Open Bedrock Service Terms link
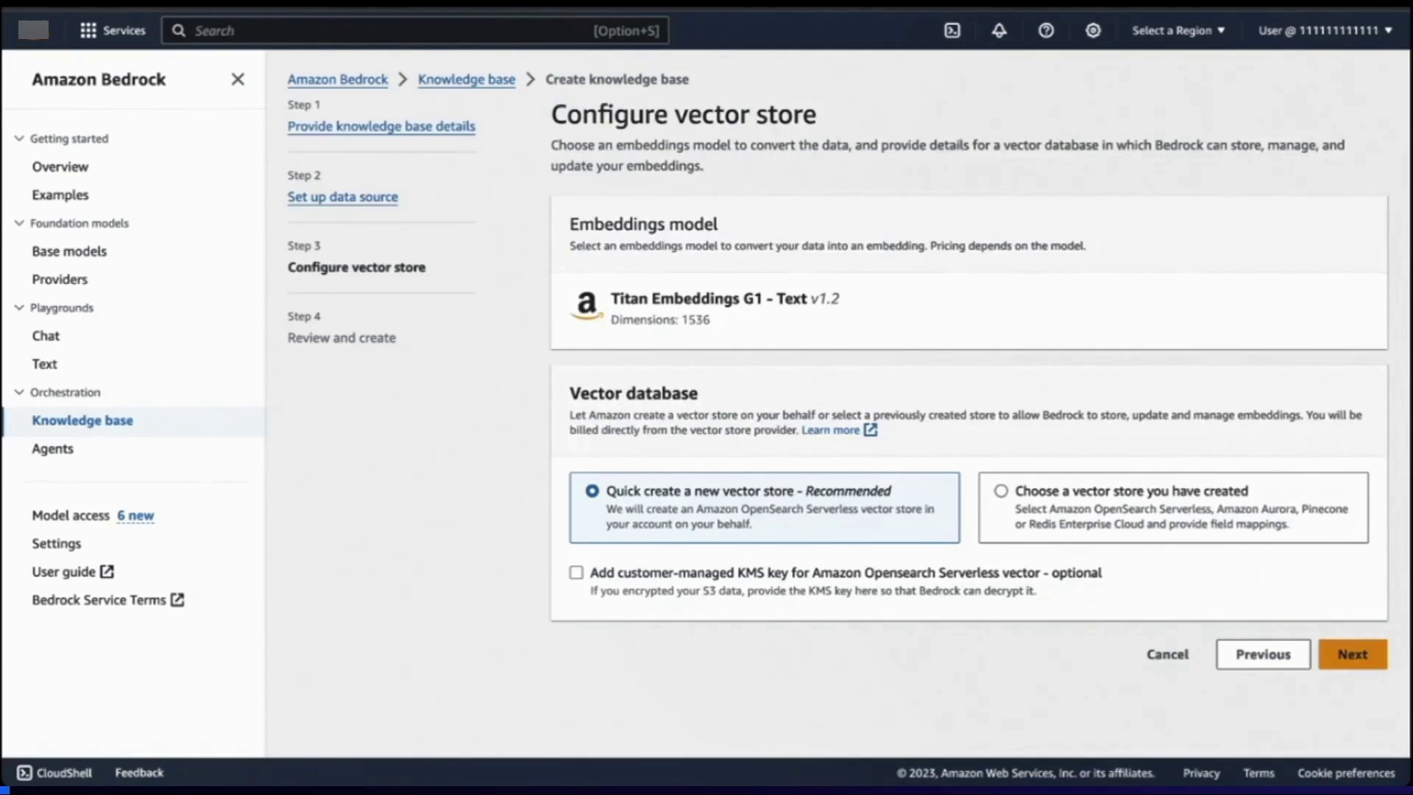This screenshot has height=795, width=1413. tap(99, 600)
